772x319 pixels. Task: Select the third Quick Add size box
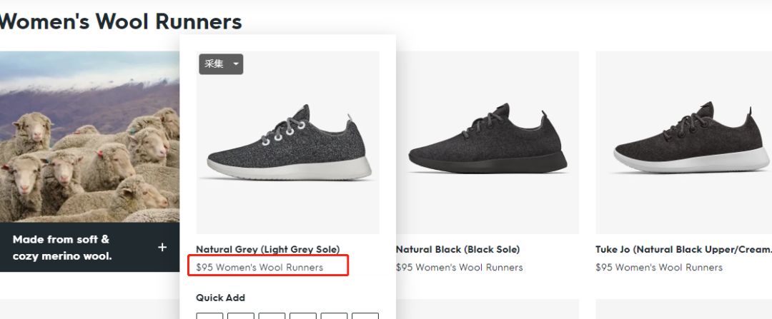[x=272, y=315]
